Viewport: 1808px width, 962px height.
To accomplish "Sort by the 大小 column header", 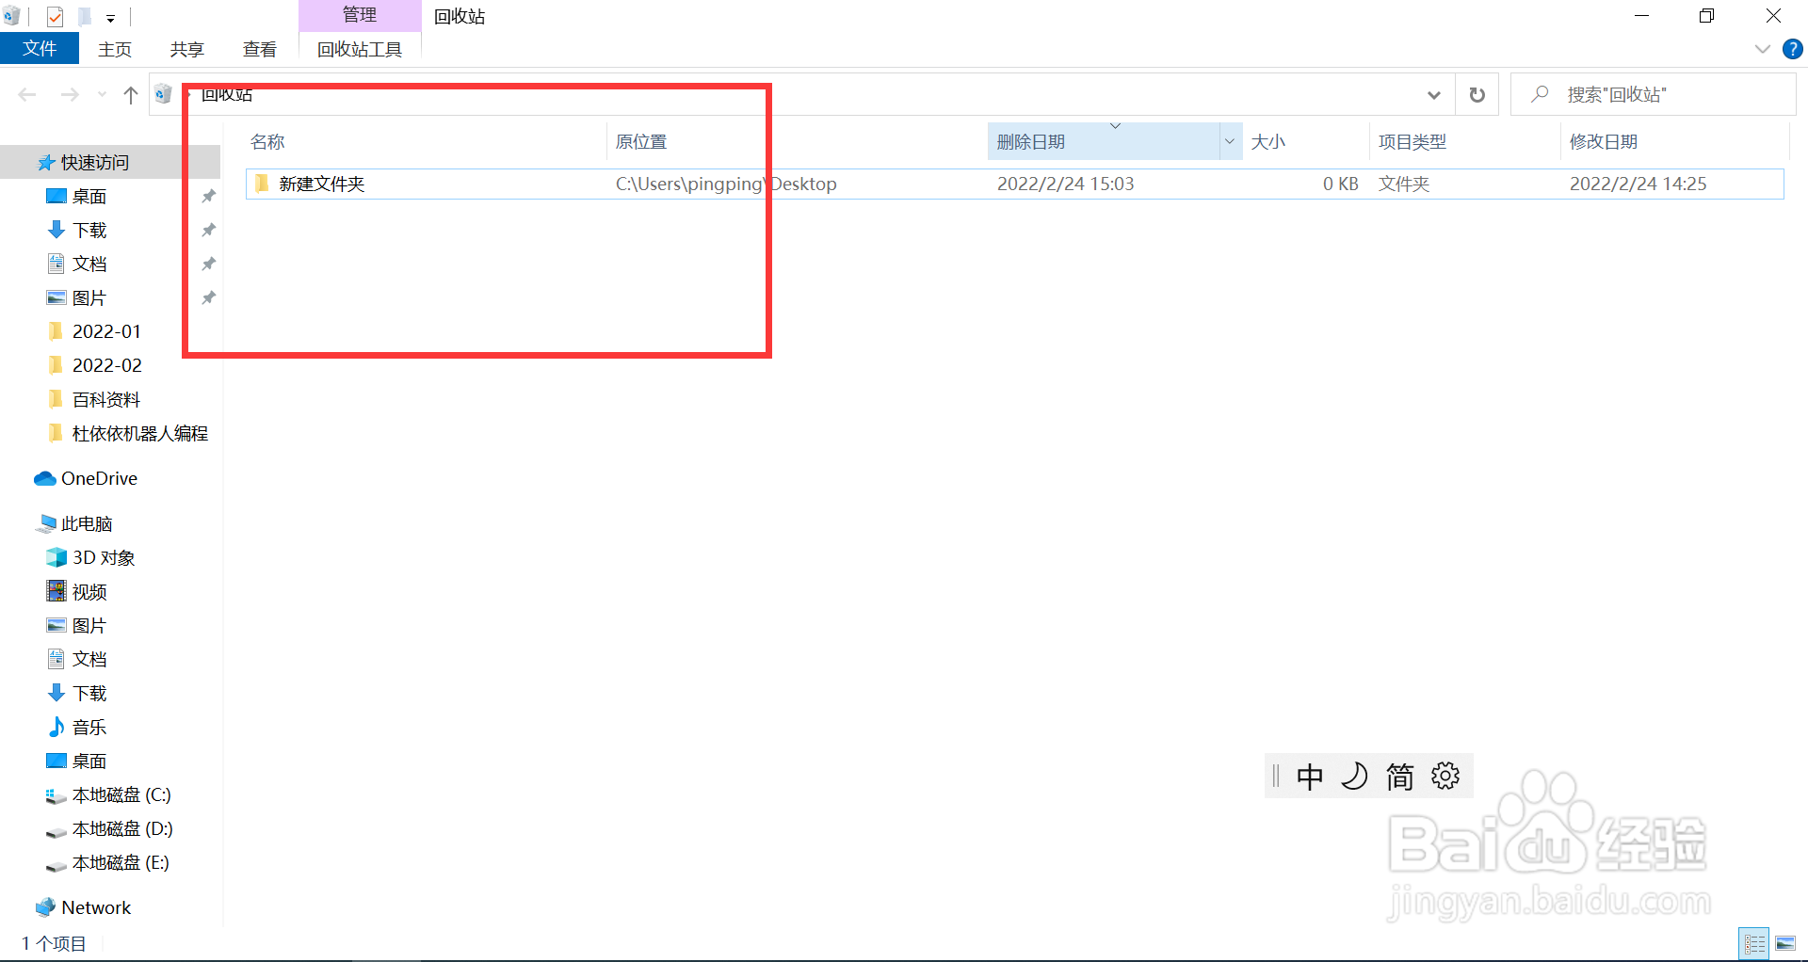I will click(x=1267, y=142).
